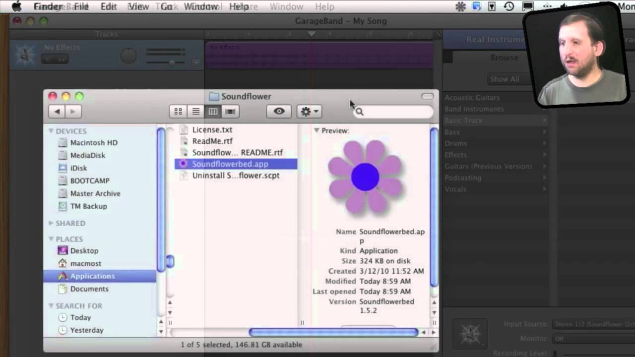This screenshot has height=357, width=635.
Task: Open the Apple menu
Action: point(16,6)
